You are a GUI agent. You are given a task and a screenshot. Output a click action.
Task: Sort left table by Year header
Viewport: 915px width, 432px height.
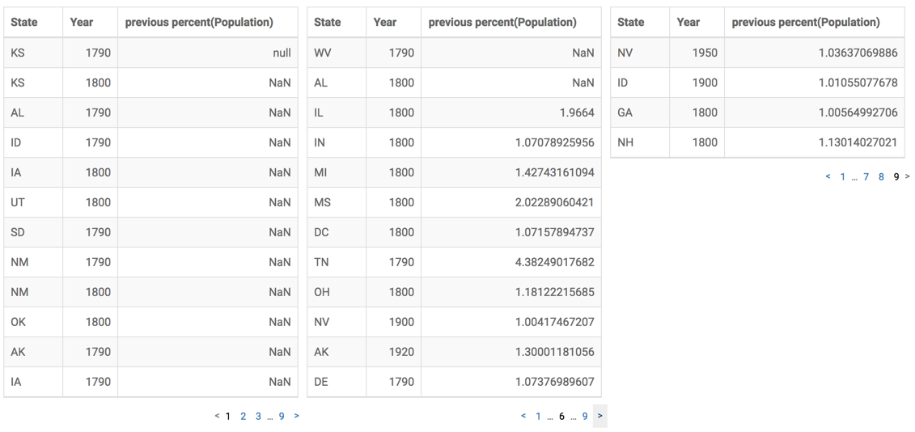pyautogui.click(x=82, y=22)
